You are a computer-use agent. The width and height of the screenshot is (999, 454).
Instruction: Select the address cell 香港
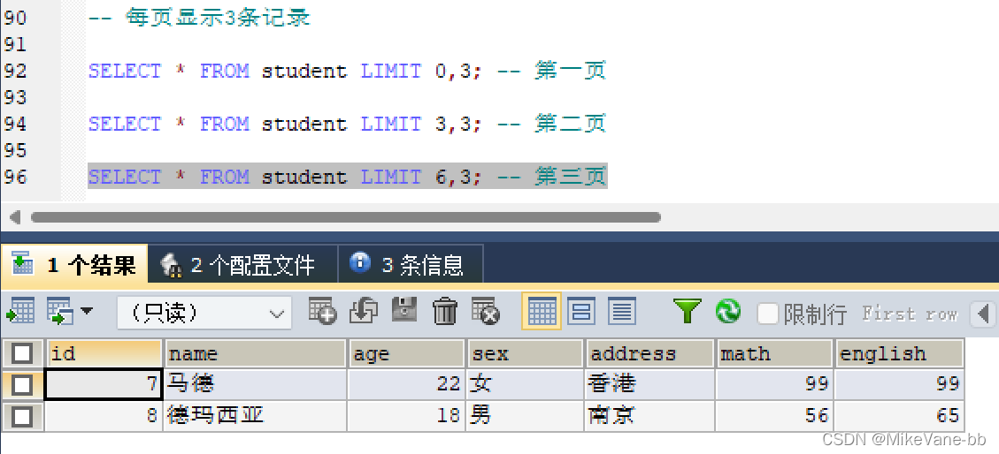(x=649, y=384)
